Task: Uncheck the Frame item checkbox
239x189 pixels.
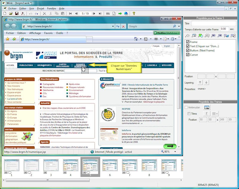Action: coord(188,42)
